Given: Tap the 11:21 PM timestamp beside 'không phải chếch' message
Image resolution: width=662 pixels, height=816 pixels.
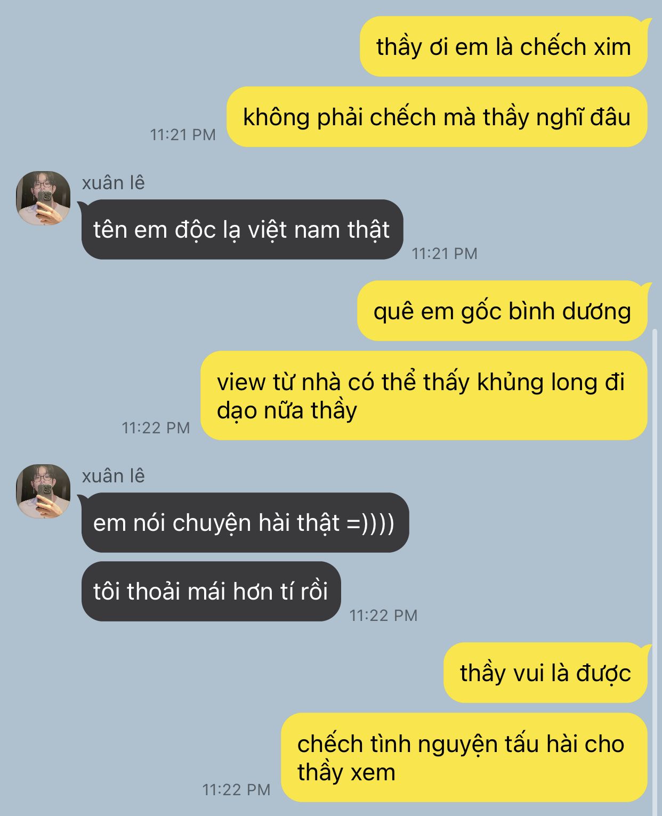Looking at the screenshot, I should pos(183,135).
